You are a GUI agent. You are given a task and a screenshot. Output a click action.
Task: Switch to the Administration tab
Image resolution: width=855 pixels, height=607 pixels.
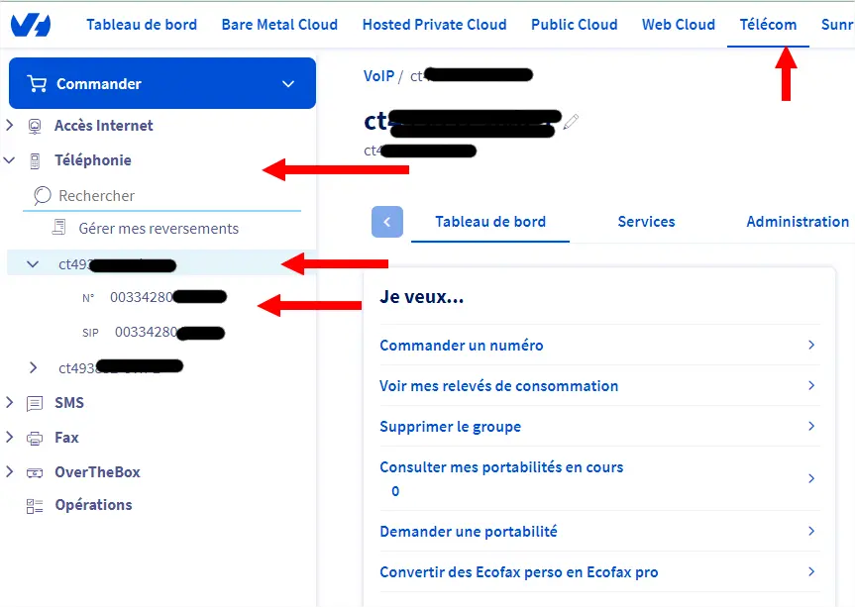797,222
